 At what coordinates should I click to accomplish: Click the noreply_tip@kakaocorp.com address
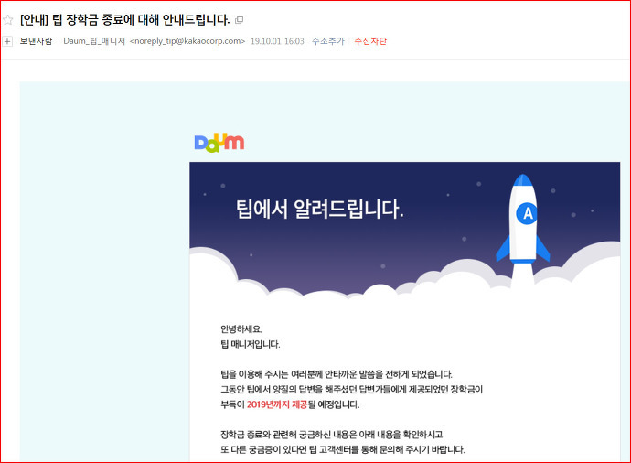tap(187, 41)
